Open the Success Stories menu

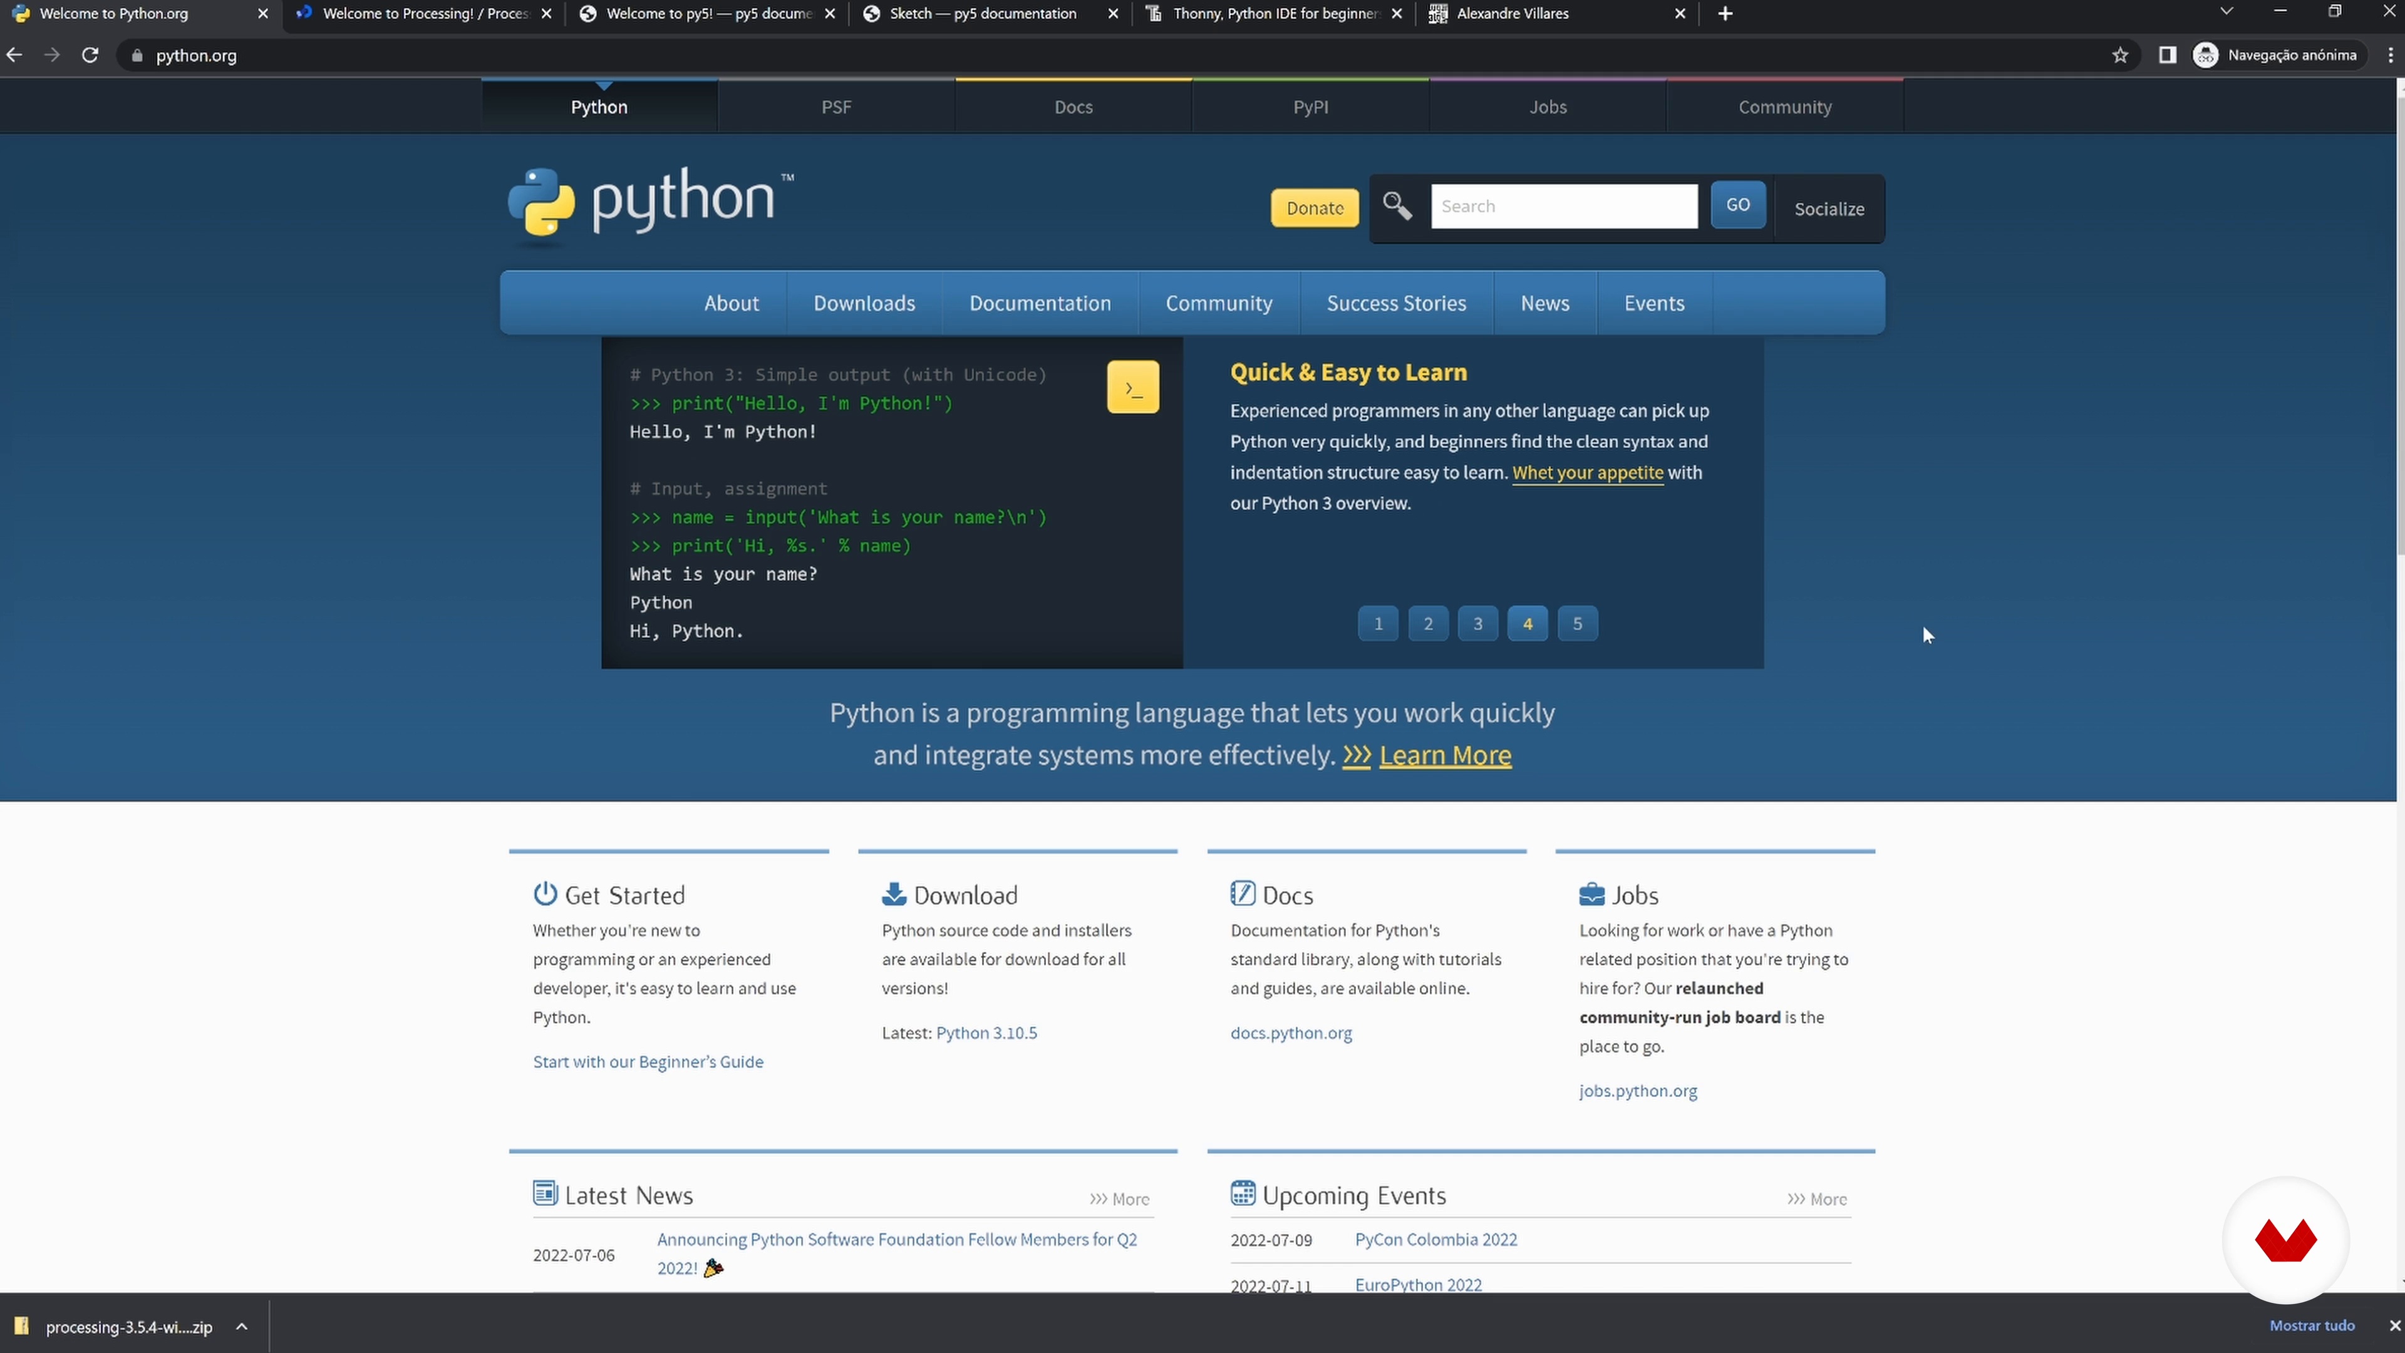pos(1396,303)
